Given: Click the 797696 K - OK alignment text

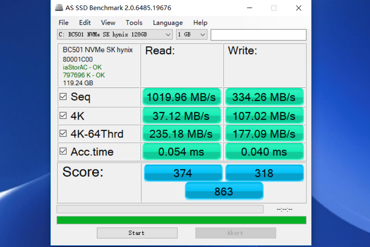Looking at the screenshot, I should tap(84, 75).
